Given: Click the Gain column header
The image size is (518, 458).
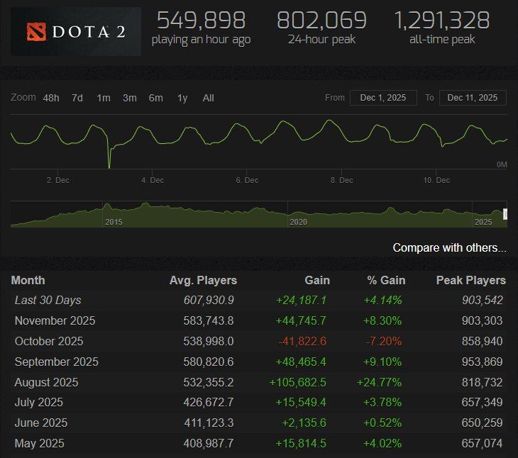Looking at the screenshot, I should tap(317, 281).
